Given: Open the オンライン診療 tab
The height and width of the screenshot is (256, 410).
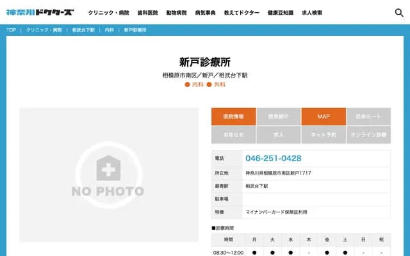Looking at the screenshot, I should pyautogui.click(x=368, y=135).
